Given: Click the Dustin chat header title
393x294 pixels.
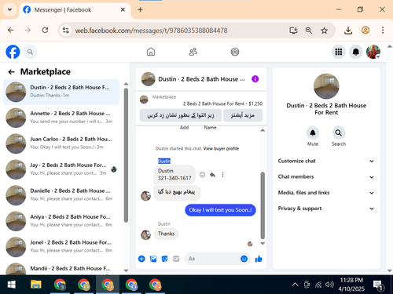Looking at the screenshot, I should click(x=201, y=79).
